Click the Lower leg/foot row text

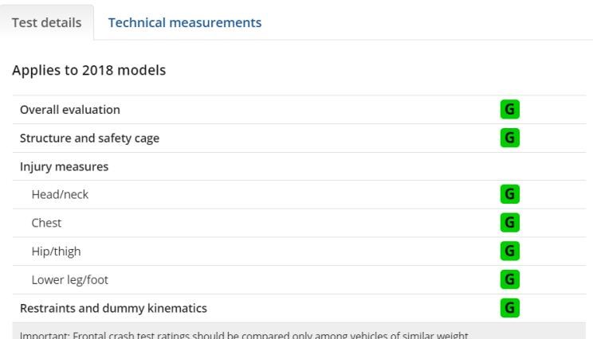(x=69, y=280)
